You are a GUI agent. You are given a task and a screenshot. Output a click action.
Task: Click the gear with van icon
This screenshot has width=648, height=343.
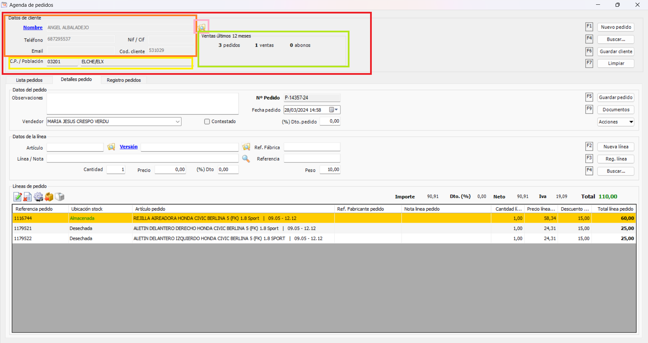38,197
